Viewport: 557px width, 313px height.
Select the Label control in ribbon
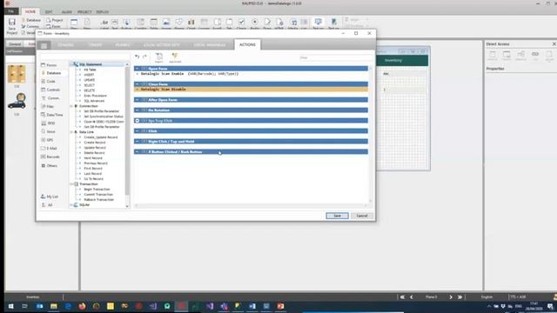(104, 24)
